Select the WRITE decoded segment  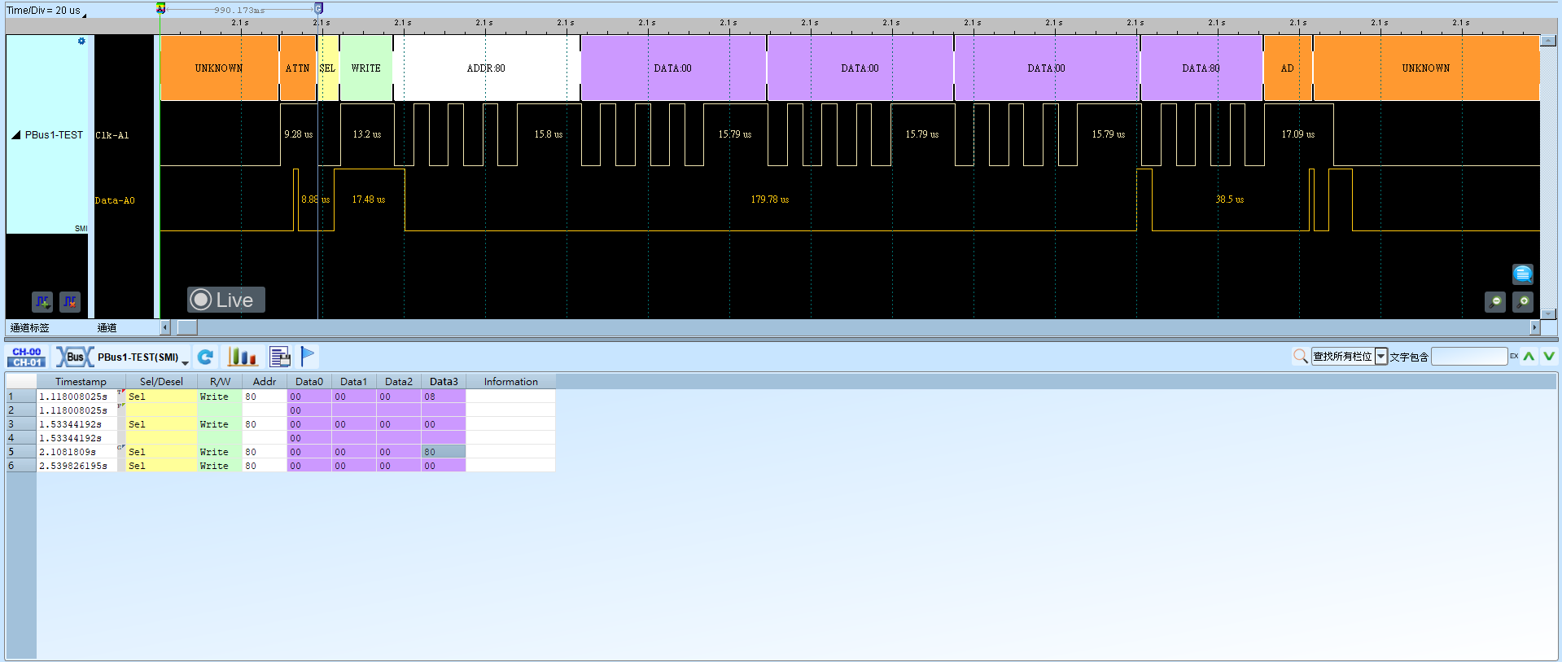point(366,68)
